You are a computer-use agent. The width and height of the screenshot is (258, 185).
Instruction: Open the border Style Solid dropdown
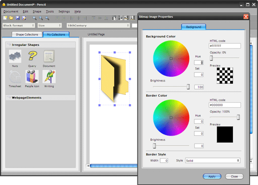click(213, 160)
